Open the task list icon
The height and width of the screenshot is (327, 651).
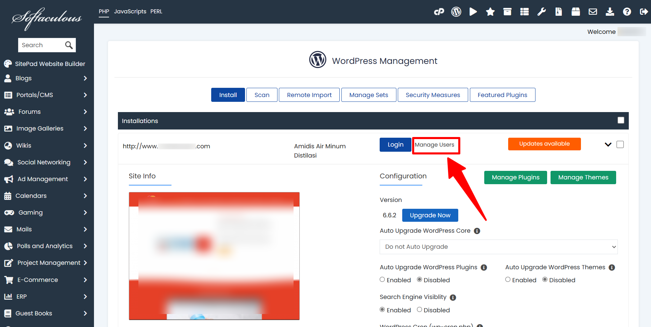pos(525,12)
